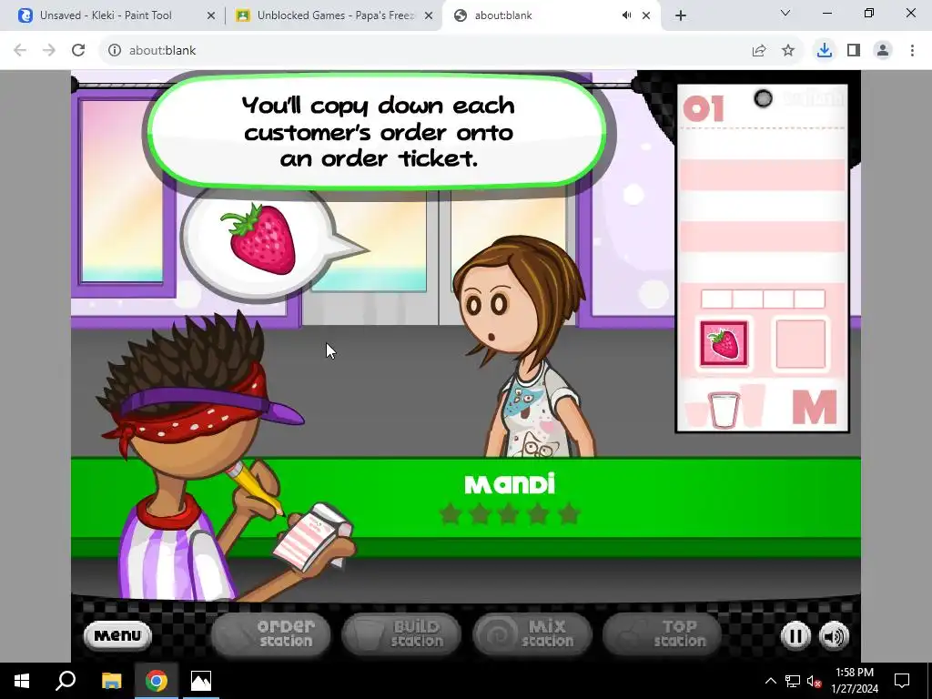
Task: Open the Chrome profile icon
Action: [883, 51]
